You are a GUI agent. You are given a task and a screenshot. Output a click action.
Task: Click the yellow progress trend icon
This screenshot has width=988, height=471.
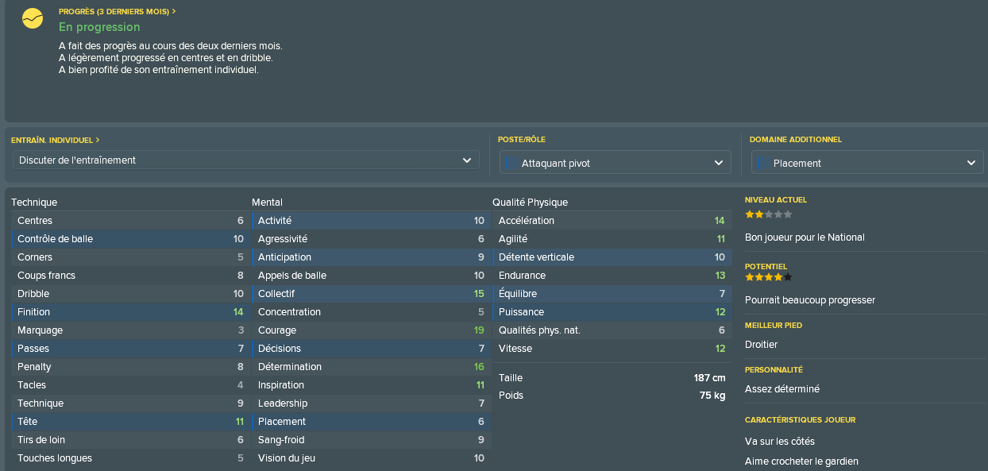tap(33, 17)
